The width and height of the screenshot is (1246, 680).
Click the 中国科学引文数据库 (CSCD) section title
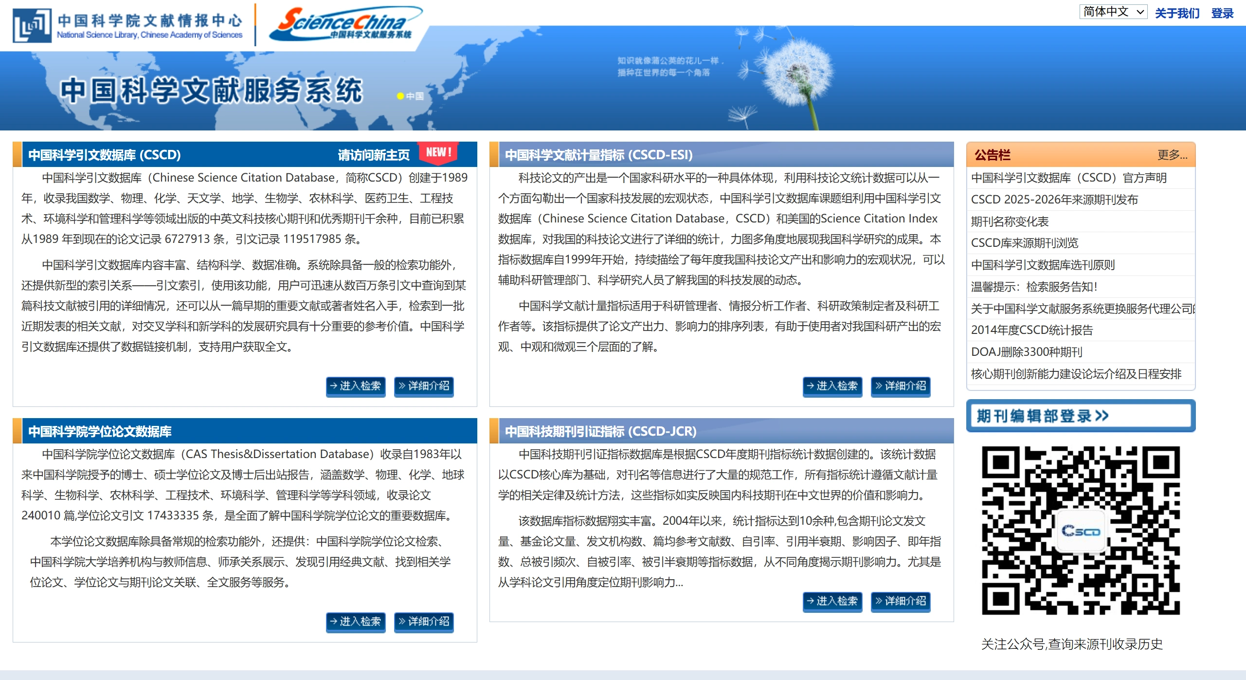105,155
